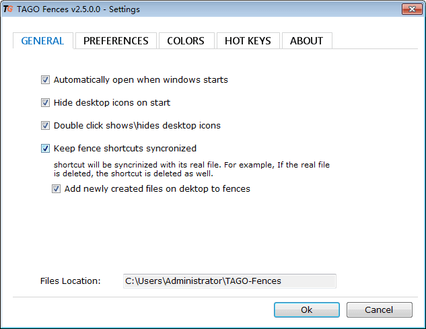Open the PREFERENCES tab
Image resolution: width=426 pixels, height=329 pixels.
(x=116, y=41)
